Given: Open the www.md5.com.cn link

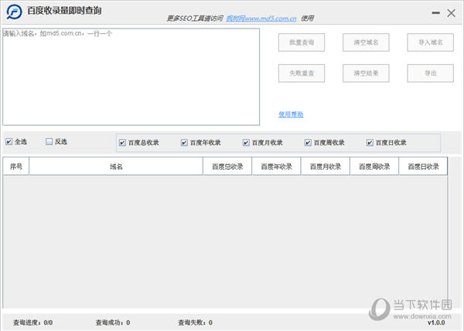Looking at the screenshot, I should (x=261, y=19).
